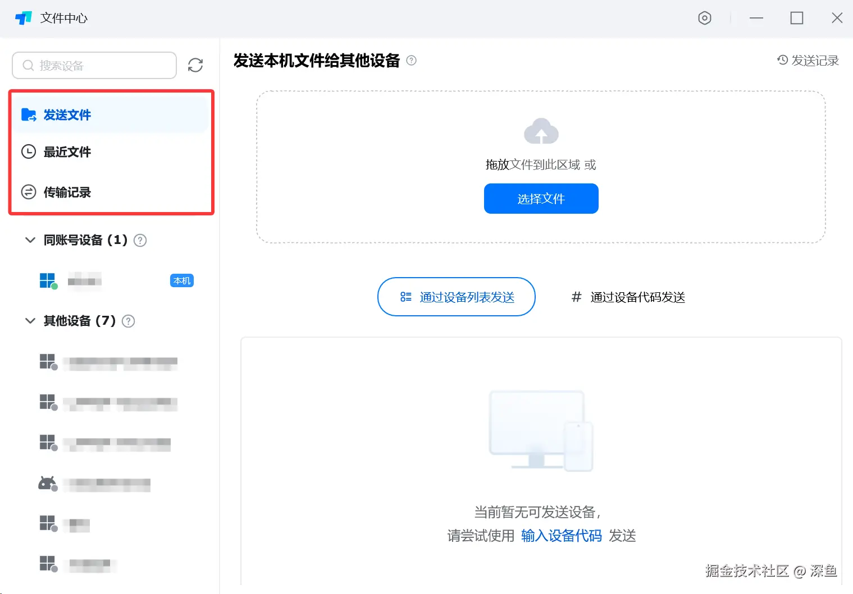This screenshot has height=594, width=853.
Task: Select the fifth device, below the Android one
Action: pos(111,524)
